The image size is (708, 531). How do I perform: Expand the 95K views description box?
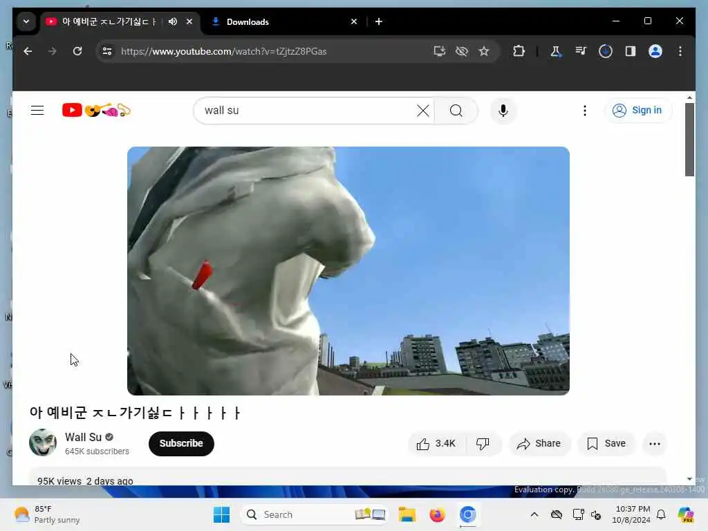coord(347,477)
